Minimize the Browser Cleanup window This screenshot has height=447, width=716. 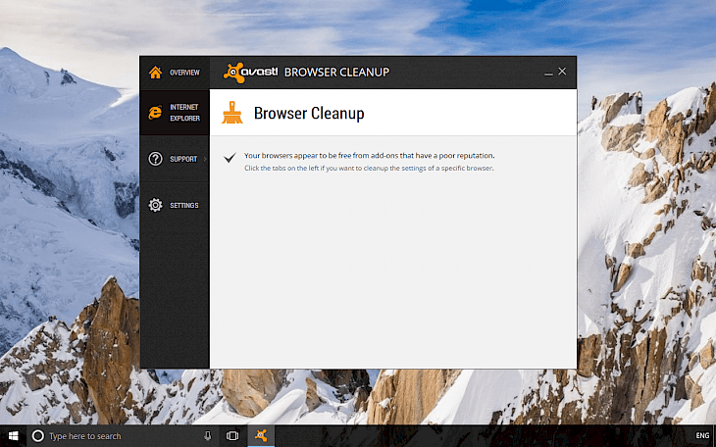coord(548,74)
